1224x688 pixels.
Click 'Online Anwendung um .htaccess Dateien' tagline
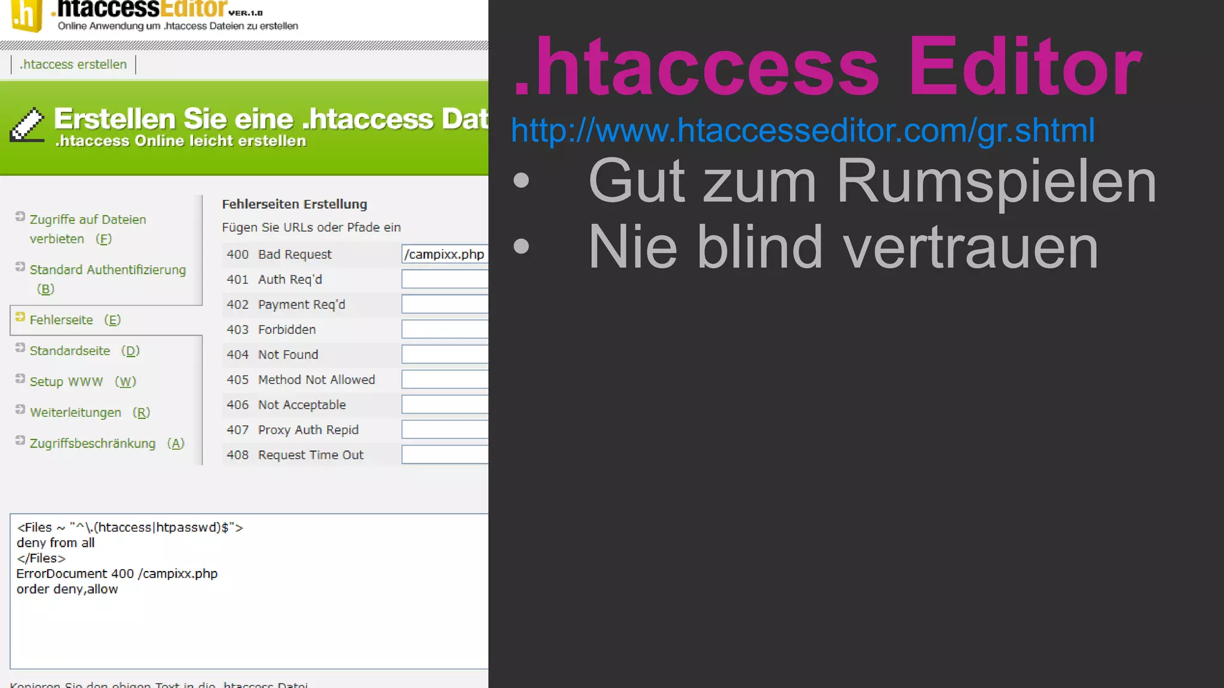(178, 26)
